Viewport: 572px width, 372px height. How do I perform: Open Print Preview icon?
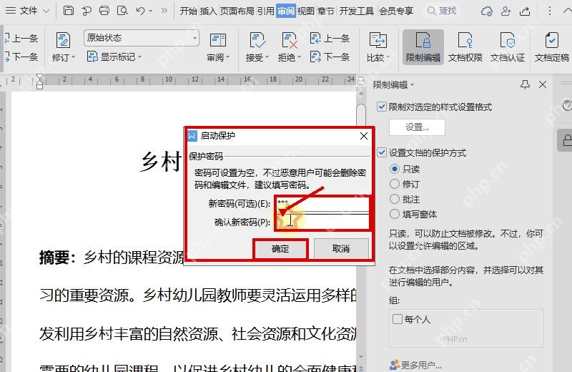[x=122, y=11]
